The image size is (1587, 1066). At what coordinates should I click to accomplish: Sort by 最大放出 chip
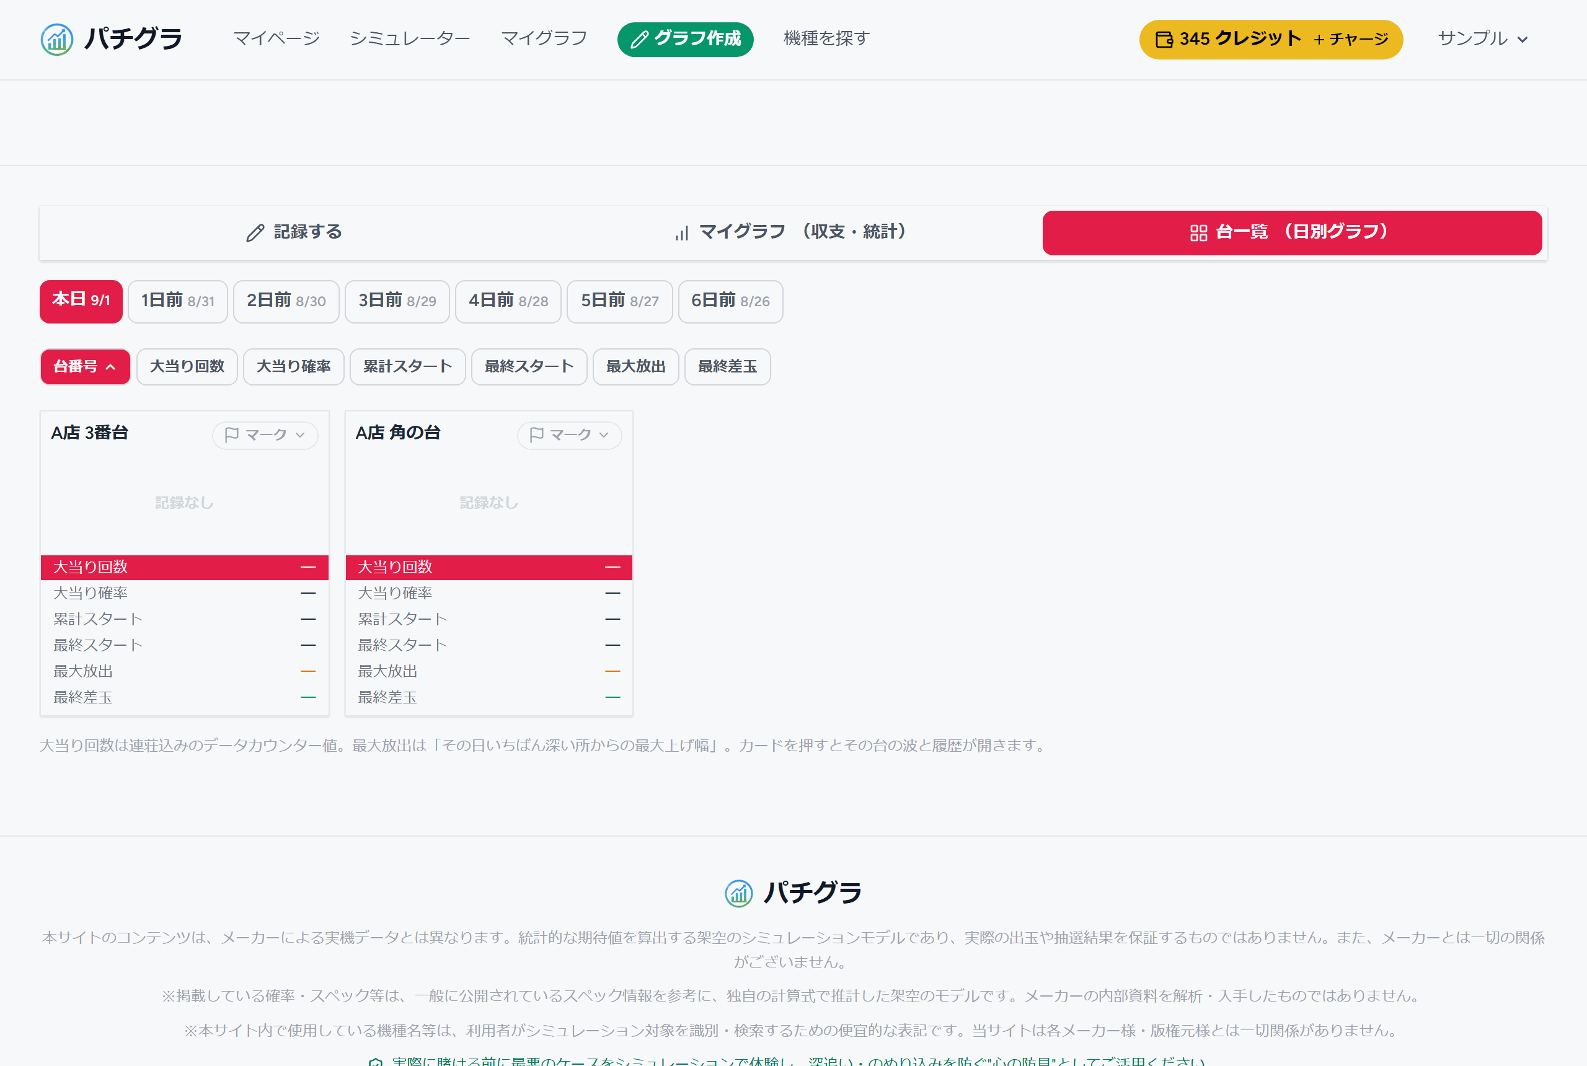[636, 367]
